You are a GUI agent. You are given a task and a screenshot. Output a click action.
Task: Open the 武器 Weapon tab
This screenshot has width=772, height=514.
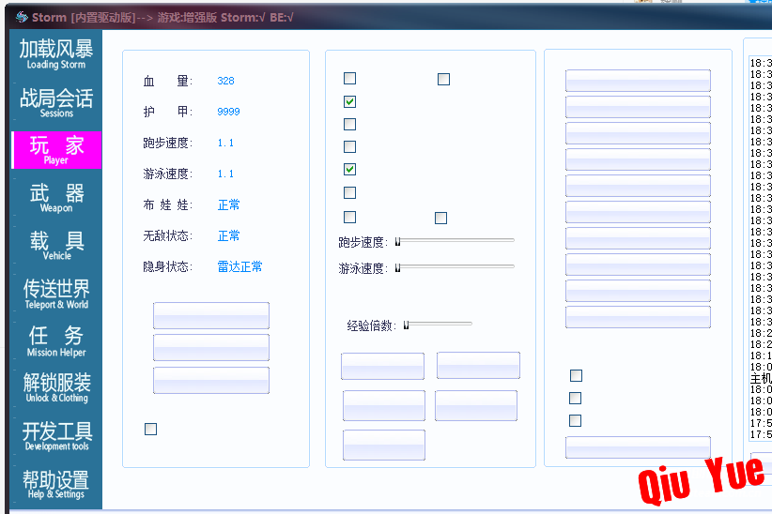click(56, 197)
